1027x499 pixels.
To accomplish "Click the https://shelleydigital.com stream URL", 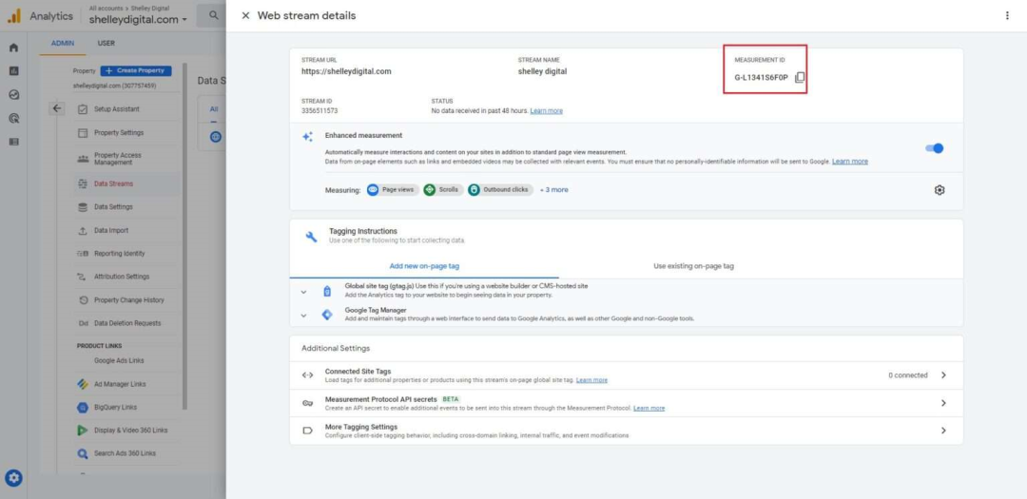I will 346,71.
